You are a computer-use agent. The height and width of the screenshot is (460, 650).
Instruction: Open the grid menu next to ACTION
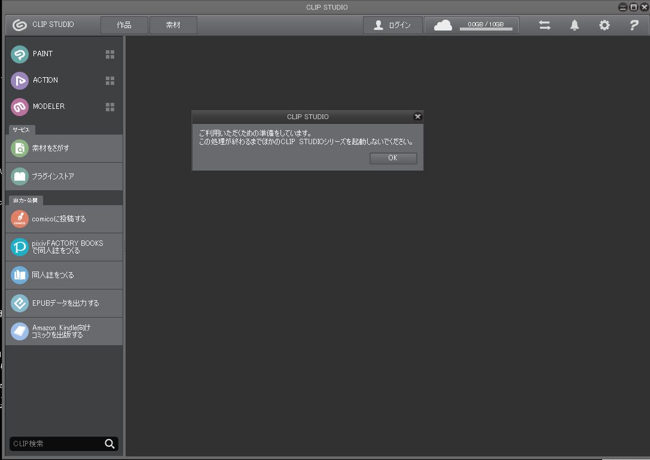pos(110,81)
